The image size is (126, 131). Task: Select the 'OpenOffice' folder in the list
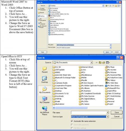[111, 91]
